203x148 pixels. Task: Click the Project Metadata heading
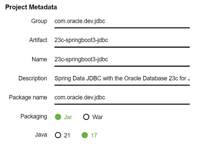[31, 7]
